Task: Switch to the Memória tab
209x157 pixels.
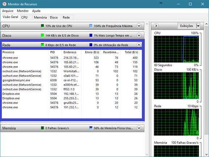Action: tap(40, 17)
